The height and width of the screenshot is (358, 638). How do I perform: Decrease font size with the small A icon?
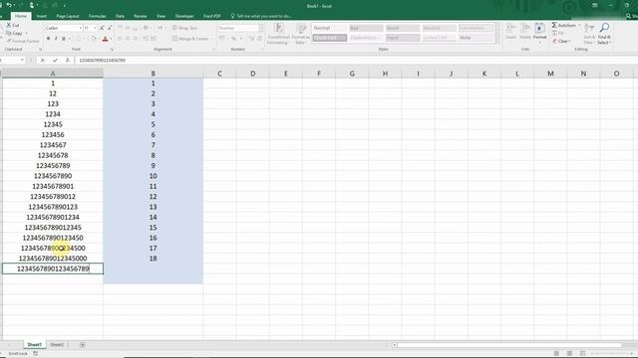[x=110, y=28]
